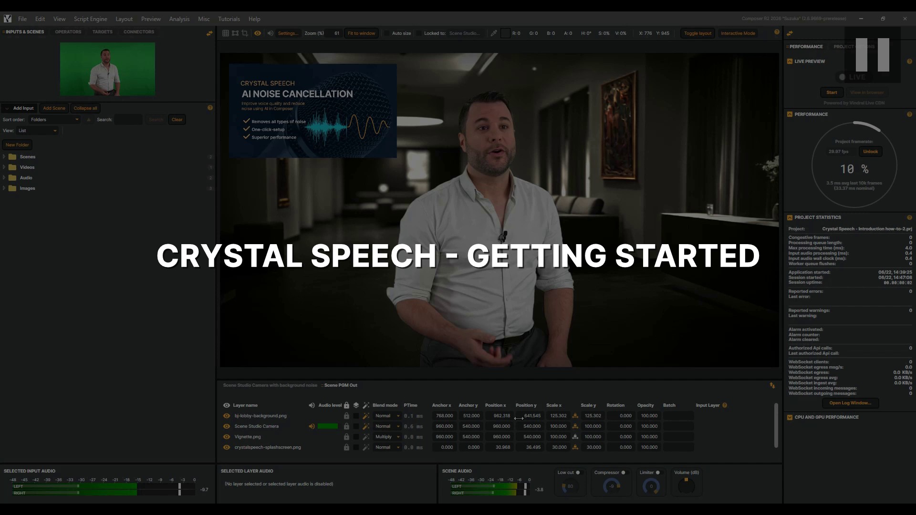The height and width of the screenshot is (515, 916).
Task: Hide the Scene Studio Camera layer
Action: (x=227, y=426)
